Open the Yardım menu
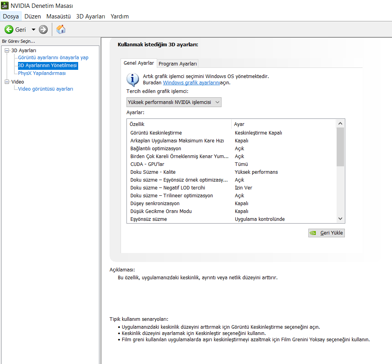Viewport: 392px width, 364px height. pyautogui.click(x=119, y=16)
